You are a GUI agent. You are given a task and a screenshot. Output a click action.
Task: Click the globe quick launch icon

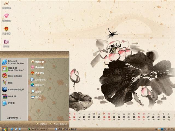click(16, 129)
